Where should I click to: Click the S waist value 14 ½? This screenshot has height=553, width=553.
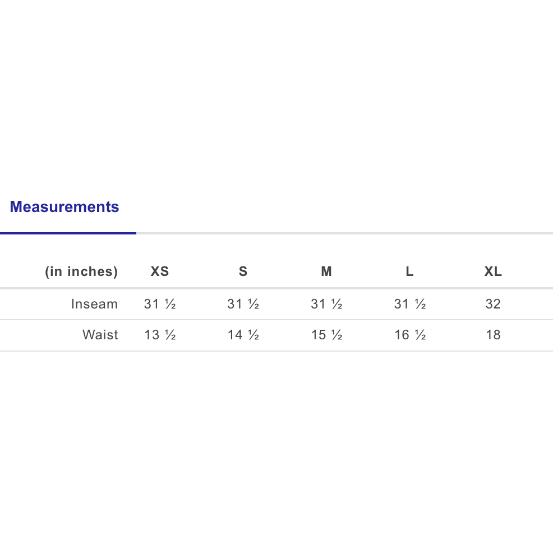(243, 335)
